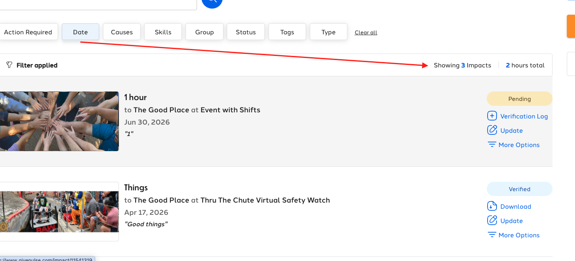
Task: Open the Tags filter
Action: pos(287,32)
